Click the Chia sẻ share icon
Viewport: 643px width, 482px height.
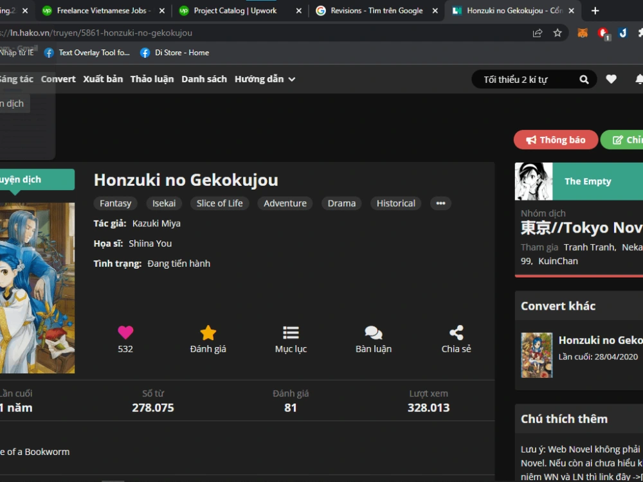457,332
